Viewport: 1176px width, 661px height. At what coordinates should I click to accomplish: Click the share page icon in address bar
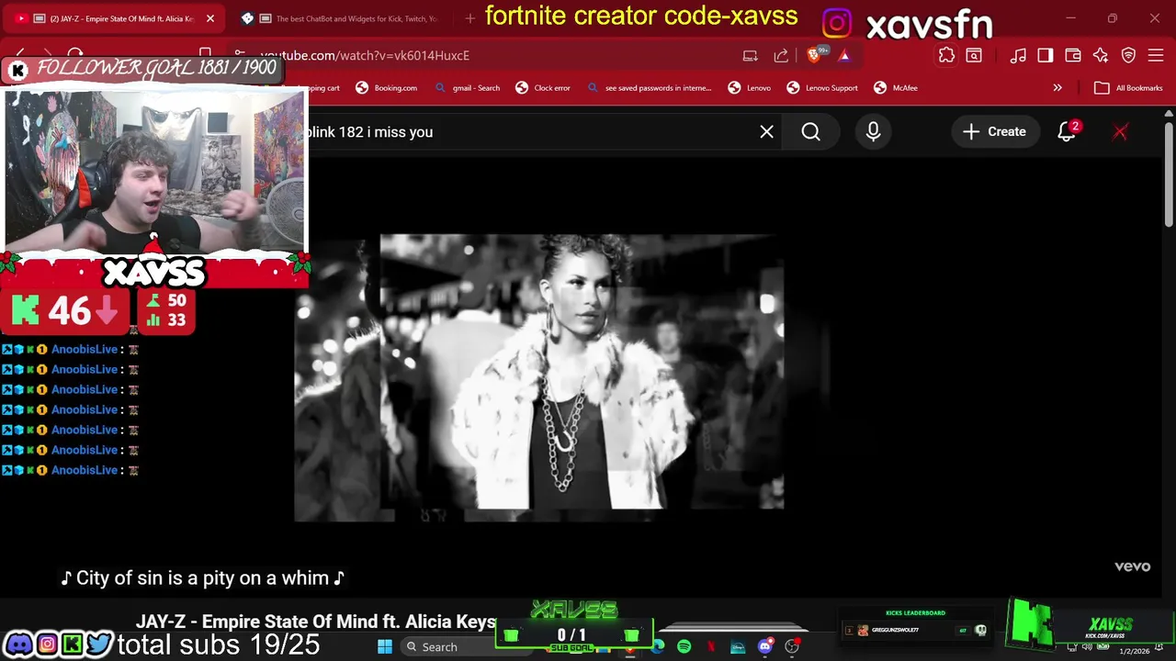pos(781,55)
